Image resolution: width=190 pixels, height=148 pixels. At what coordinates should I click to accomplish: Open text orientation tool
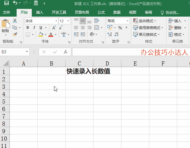92,34
